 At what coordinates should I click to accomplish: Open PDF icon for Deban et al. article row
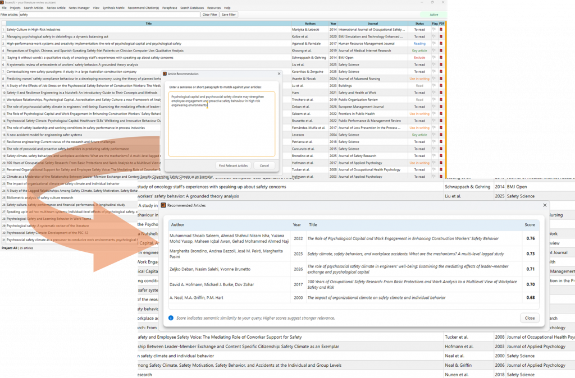click(x=441, y=107)
